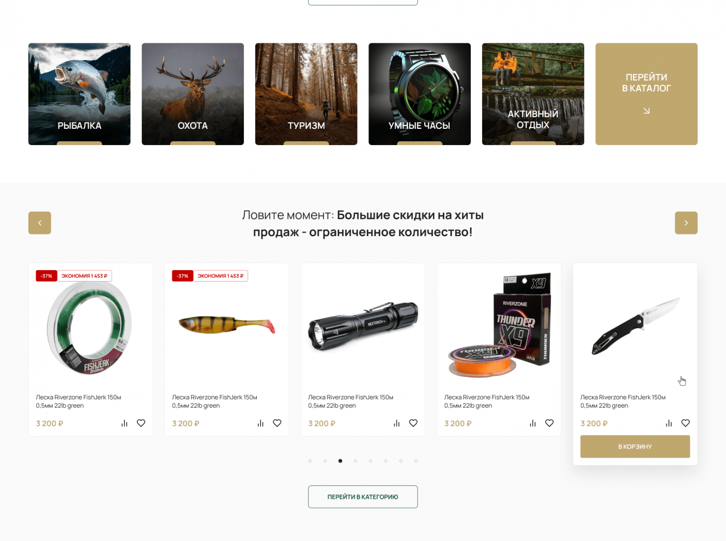
Task: Open the ОХОТА deer category thumbnail
Action: coord(193,94)
